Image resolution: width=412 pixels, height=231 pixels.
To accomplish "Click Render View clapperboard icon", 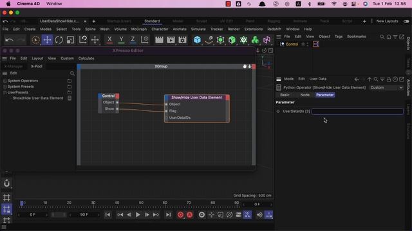I will [159, 40].
